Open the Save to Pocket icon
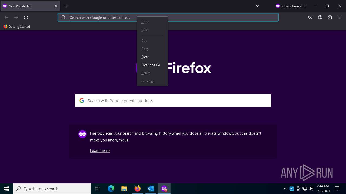 point(310,18)
